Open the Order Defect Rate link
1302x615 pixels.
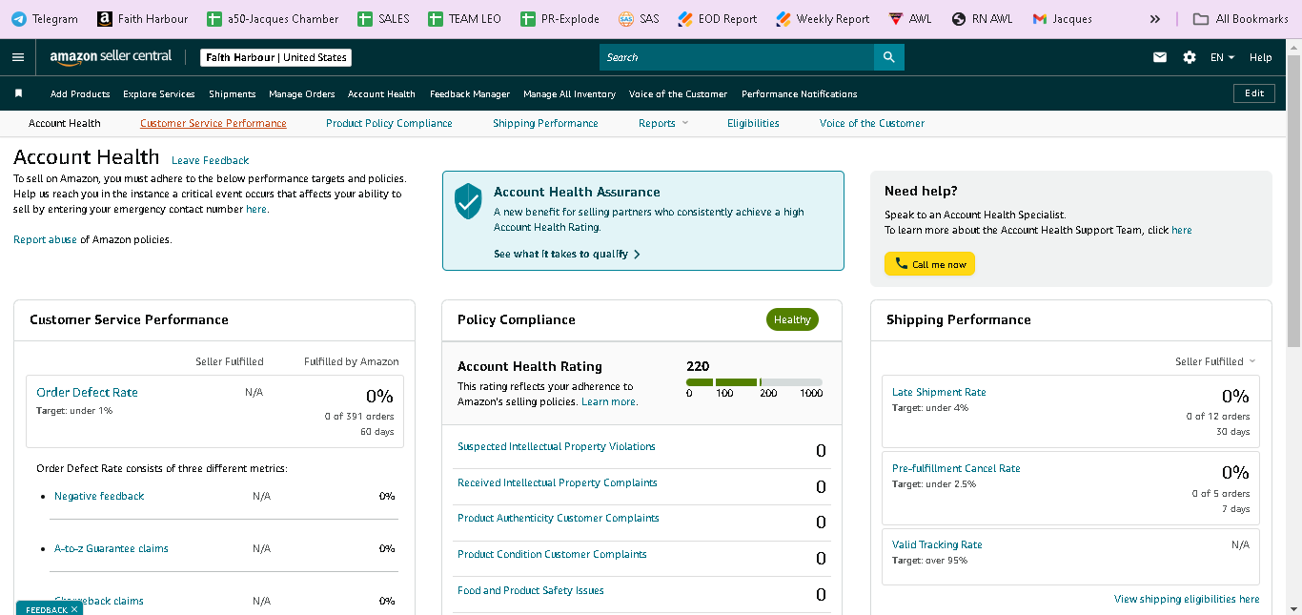[x=87, y=392]
